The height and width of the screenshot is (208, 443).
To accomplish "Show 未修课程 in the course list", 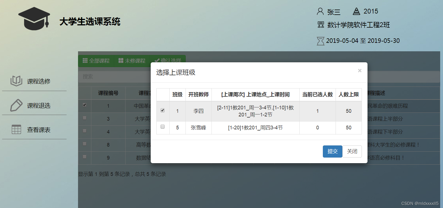I will (132, 61).
